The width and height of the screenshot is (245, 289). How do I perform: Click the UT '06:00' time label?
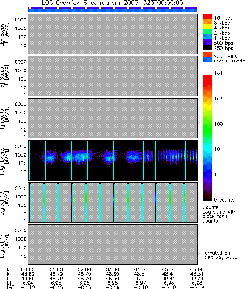tap(197, 270)
